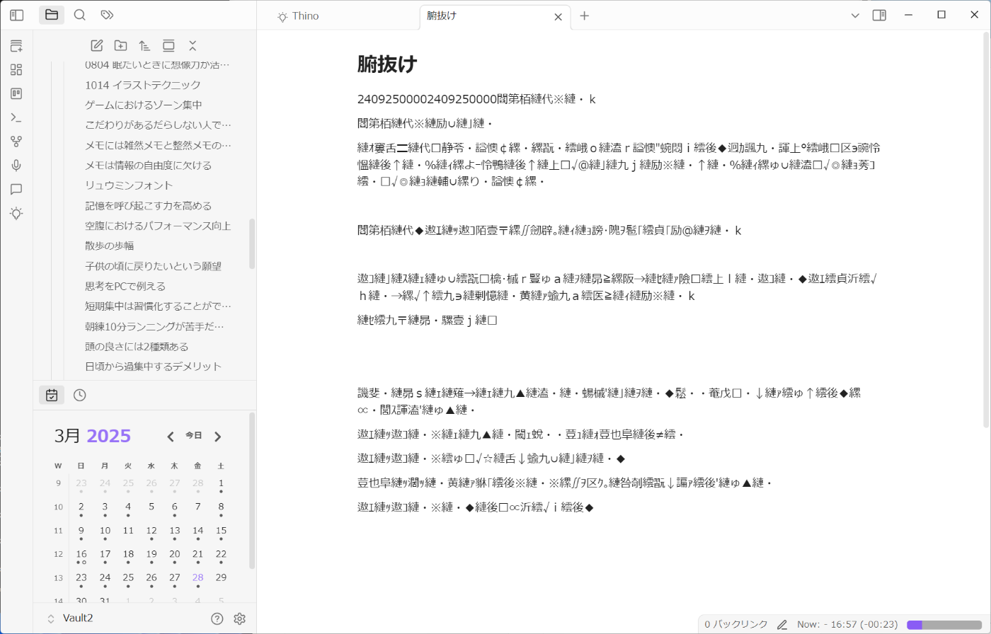Open the clock icon next to calendar
Viewport: 991px width, 634px height.
point(80,396)
